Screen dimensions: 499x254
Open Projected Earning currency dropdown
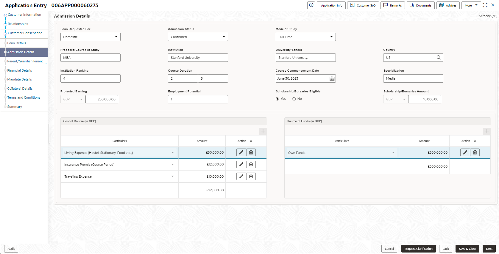73,99
